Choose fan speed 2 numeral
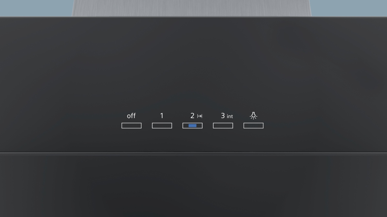Screen dimensions: 387x217 tap(193, 116)
